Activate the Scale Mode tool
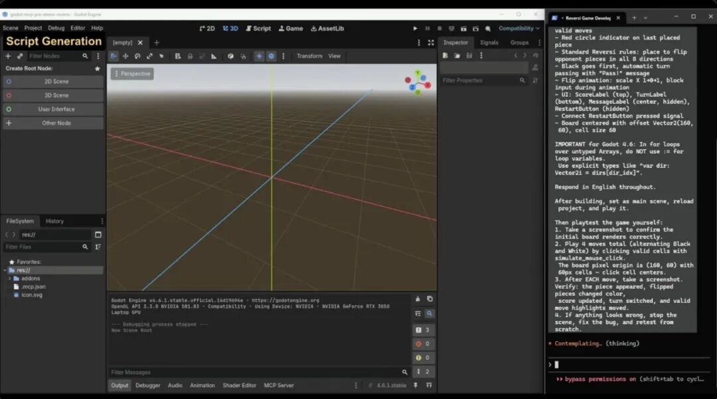717x399 pixels. [149, 56]
